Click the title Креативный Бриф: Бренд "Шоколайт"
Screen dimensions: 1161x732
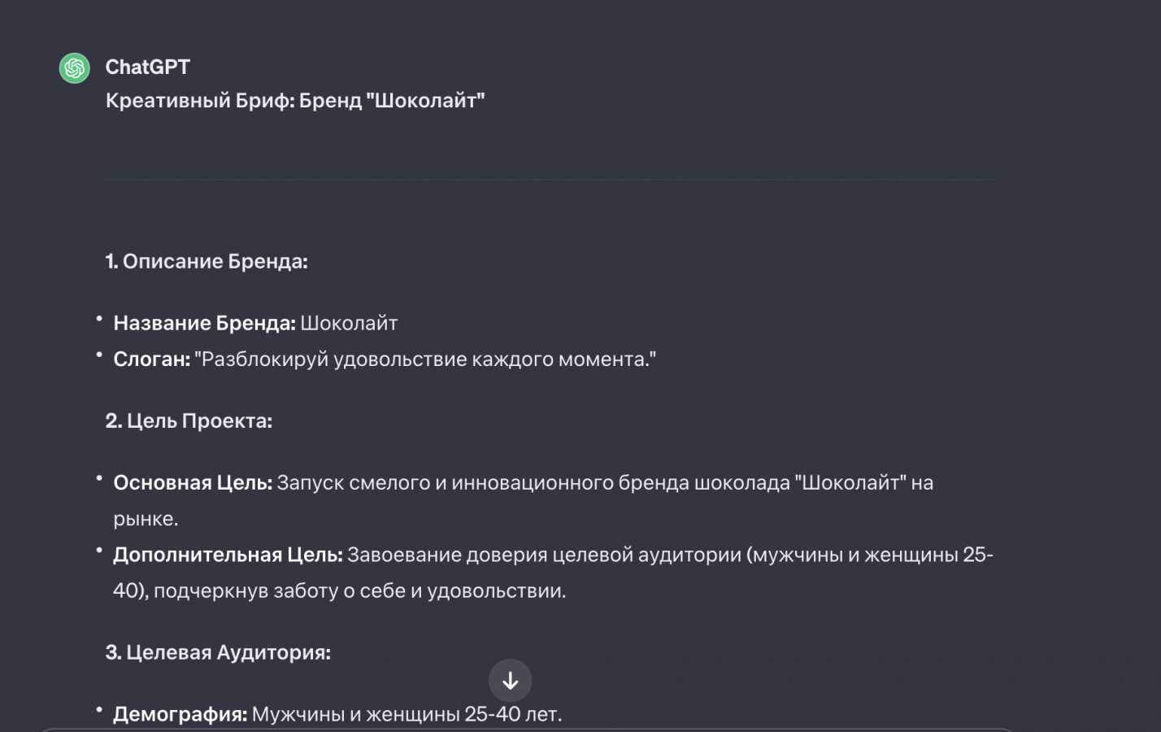point(295,101)
